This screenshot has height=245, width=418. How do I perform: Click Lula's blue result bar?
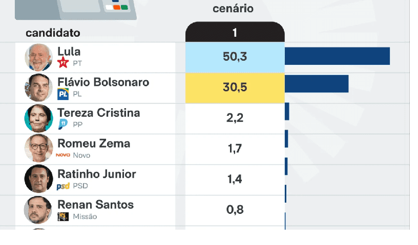pyautogui.click(x=337, y=56)
